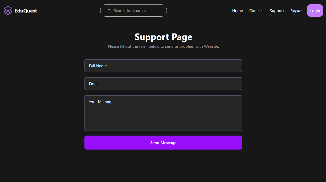Click the EduQuest brand name text
The width and height of the screenshot is (326, 182).
point(26,11)
